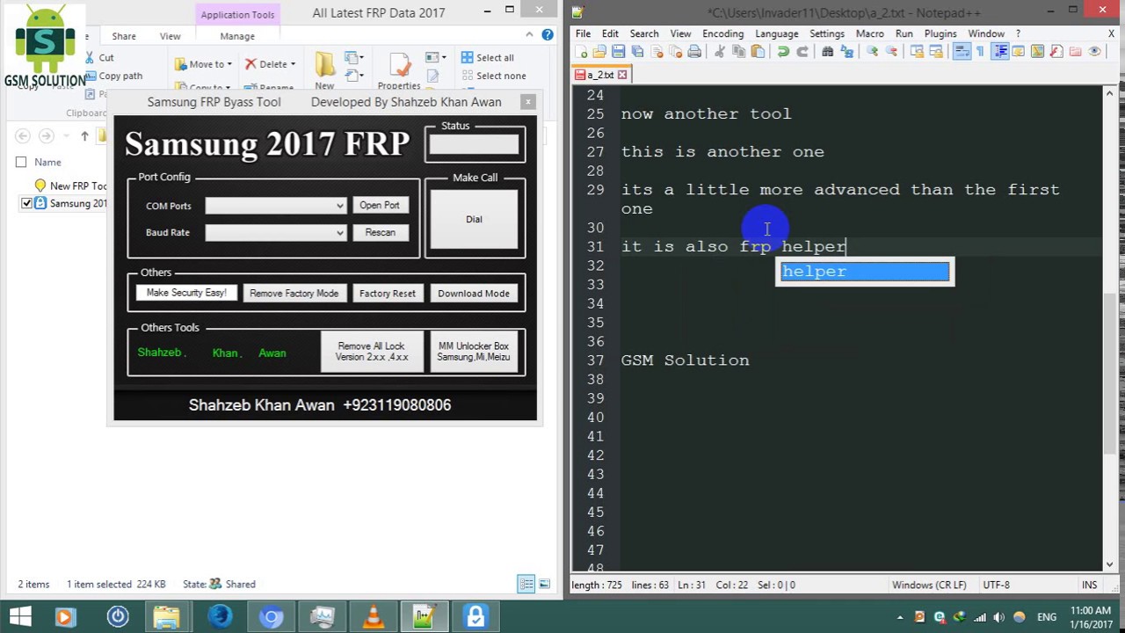Switch to the View ribbon tab in Explorer
The image size is (1125, 633).
170,36
